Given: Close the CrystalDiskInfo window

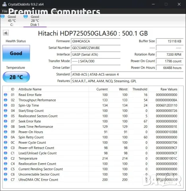Looking at the screenshot, I should 179,4.
